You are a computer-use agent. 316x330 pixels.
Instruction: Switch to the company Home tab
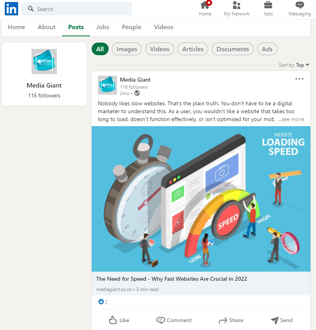tap(17, 27)
